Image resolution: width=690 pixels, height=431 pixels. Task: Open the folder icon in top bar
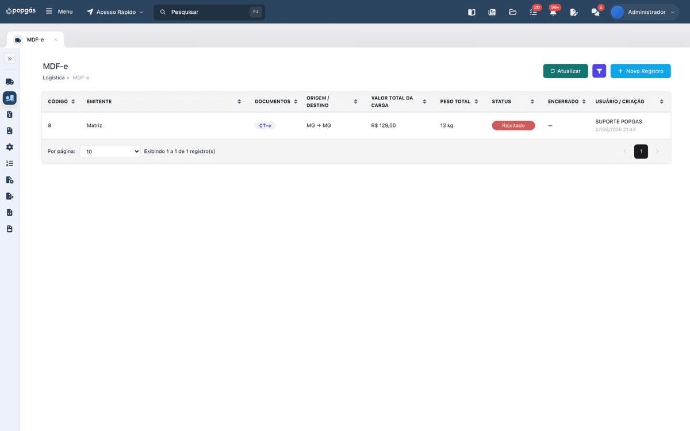[512, 12]
